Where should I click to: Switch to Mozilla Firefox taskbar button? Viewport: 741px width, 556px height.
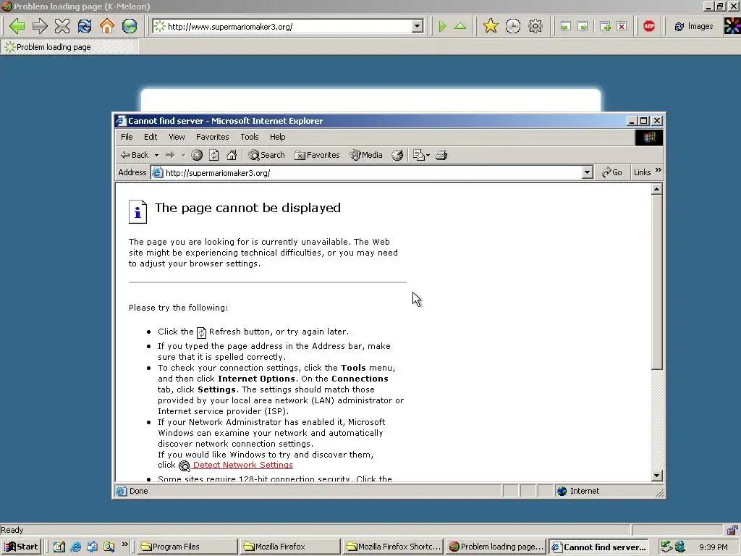(289, 547)
